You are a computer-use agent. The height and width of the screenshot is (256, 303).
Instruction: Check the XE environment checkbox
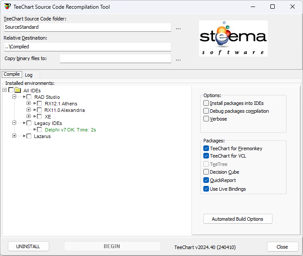pos(40,116)
